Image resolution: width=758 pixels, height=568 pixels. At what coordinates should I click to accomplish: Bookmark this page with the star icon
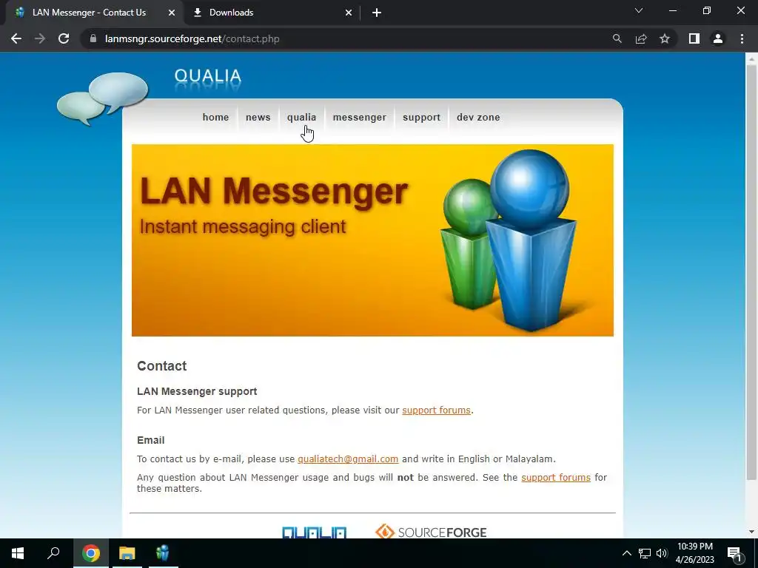coord(665,38)
